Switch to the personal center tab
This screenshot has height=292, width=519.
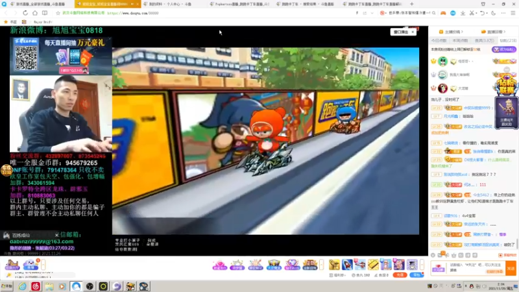pyautogui.click(x=174, y=4)
